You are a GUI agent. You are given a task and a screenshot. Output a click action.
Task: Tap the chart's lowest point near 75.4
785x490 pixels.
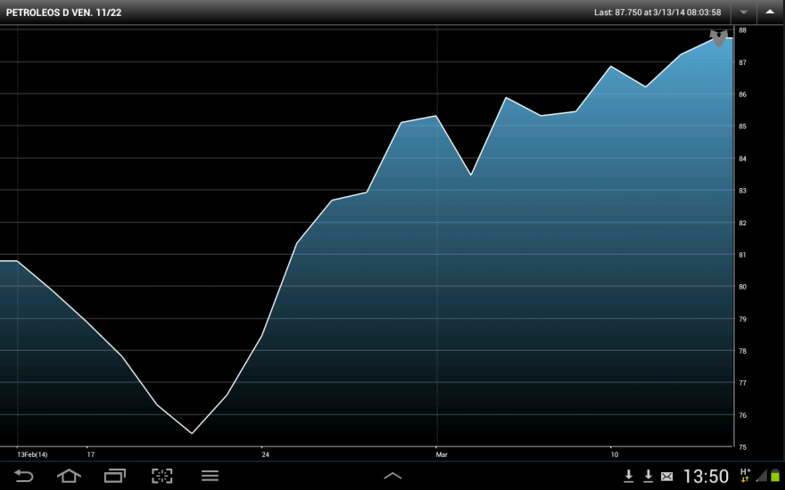(x=192, y=433)
